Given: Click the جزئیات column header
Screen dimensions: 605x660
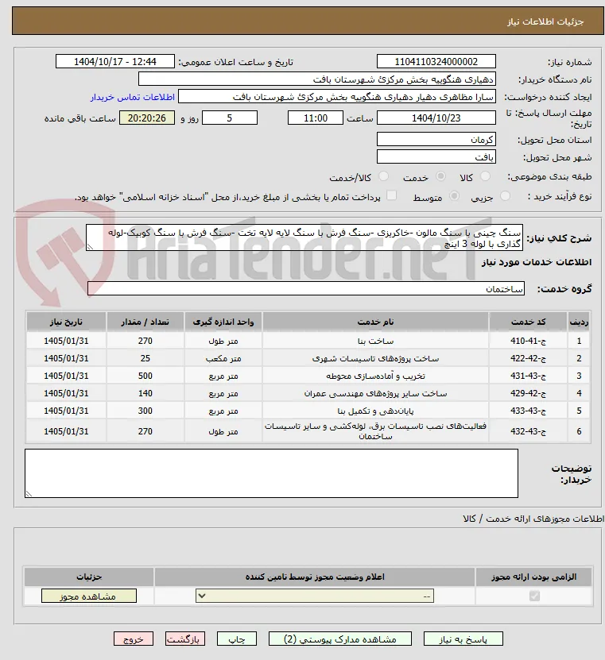Looking at the screenshot, I should (89, 577).
